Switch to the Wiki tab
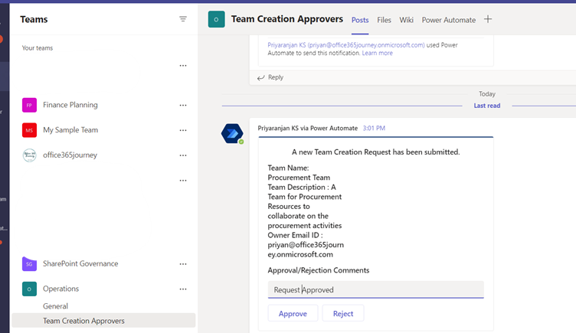Viewport: 576px width, 333px height. click(x=406, y=20)
